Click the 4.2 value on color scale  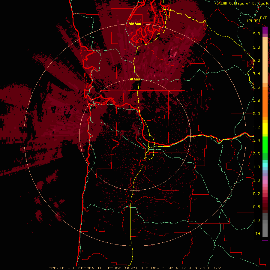tap(256, 127)
